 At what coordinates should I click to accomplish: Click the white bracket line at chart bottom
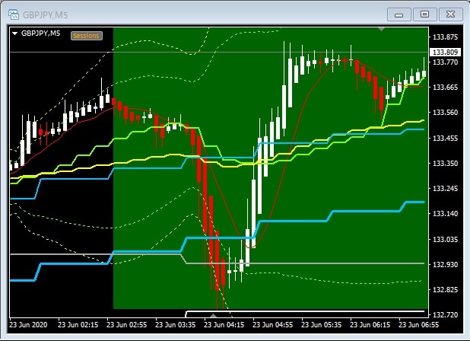click(x=304, y=311)
